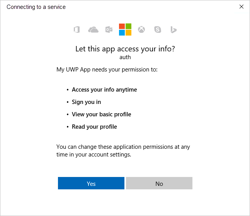Click the Office icon in the services row
250x216 pixels.
(77, 30)
